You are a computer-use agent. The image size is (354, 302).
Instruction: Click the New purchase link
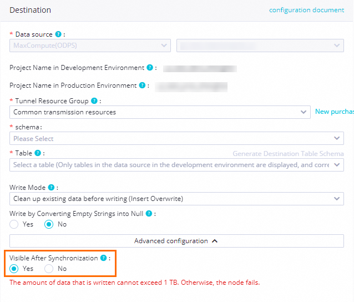pos(334,112)
